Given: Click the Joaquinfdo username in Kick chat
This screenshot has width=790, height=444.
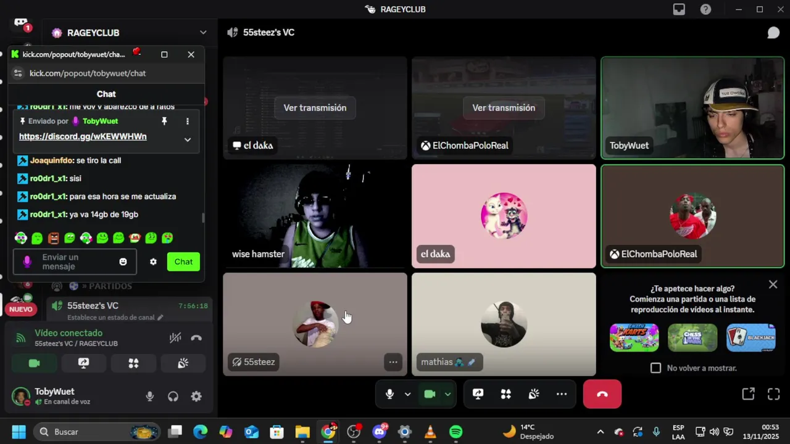Looking at the screenshot, I should coord(51,160).
